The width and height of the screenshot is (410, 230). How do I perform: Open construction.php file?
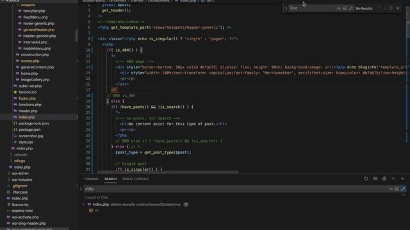click(x=35, y=55)
